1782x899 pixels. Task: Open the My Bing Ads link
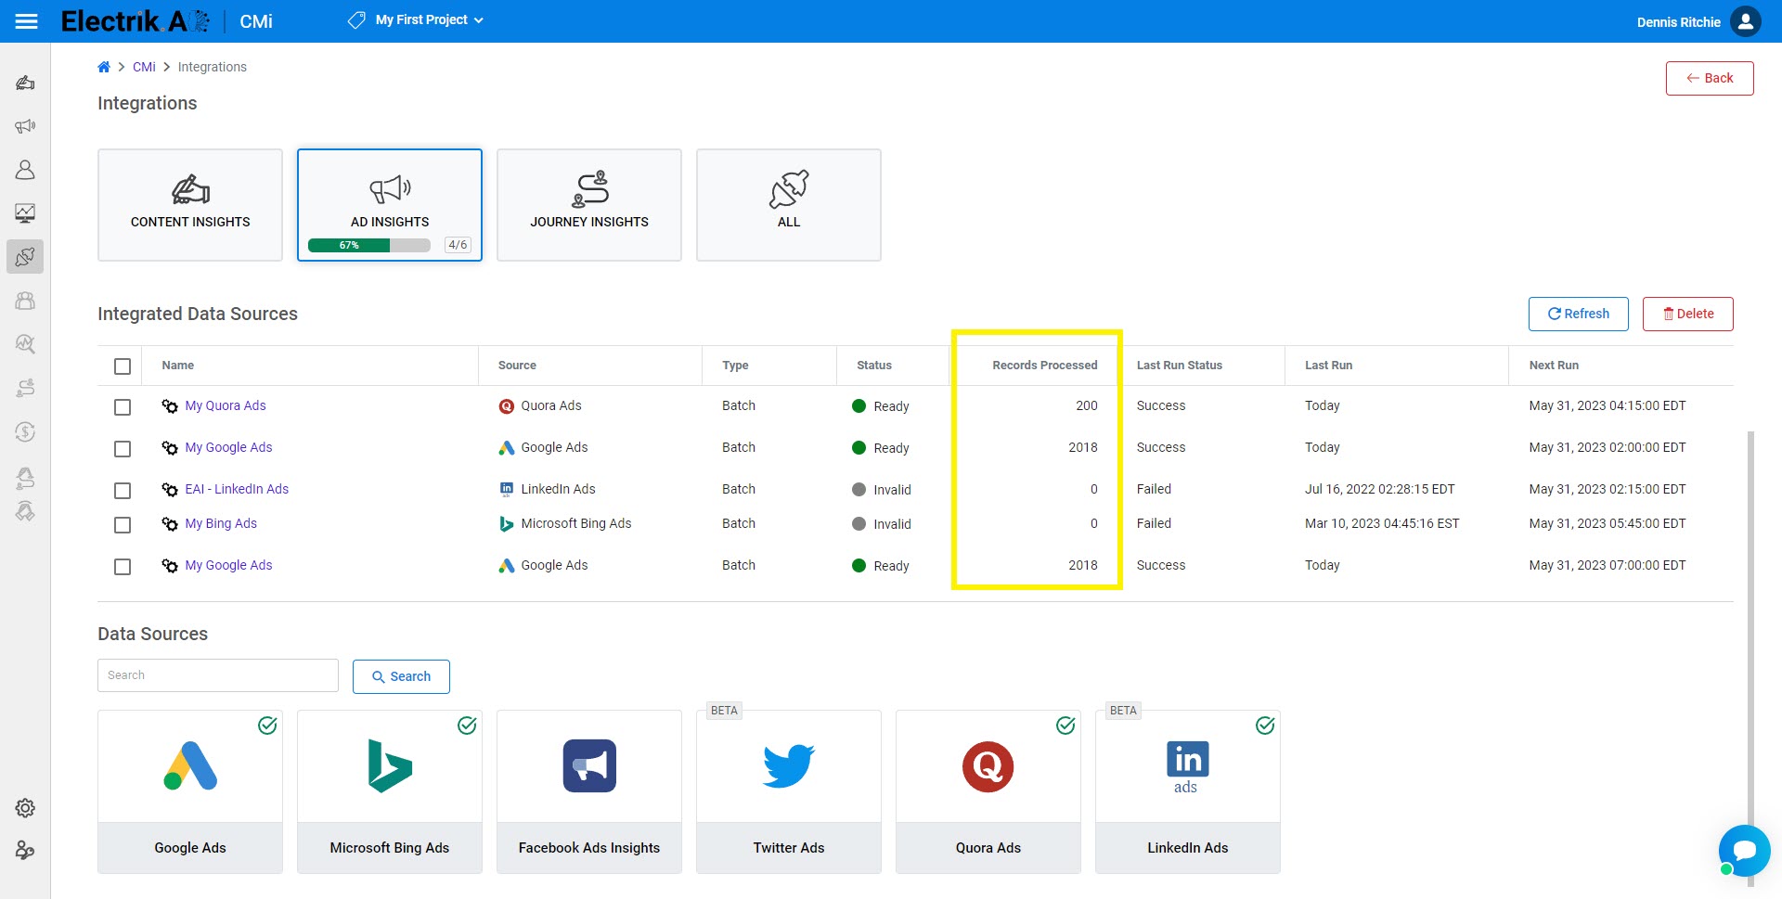[221, 523]
